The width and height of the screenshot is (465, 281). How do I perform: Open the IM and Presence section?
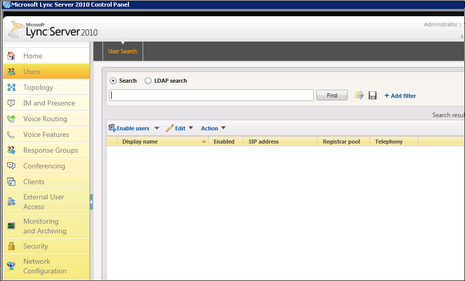coord(46,103)
